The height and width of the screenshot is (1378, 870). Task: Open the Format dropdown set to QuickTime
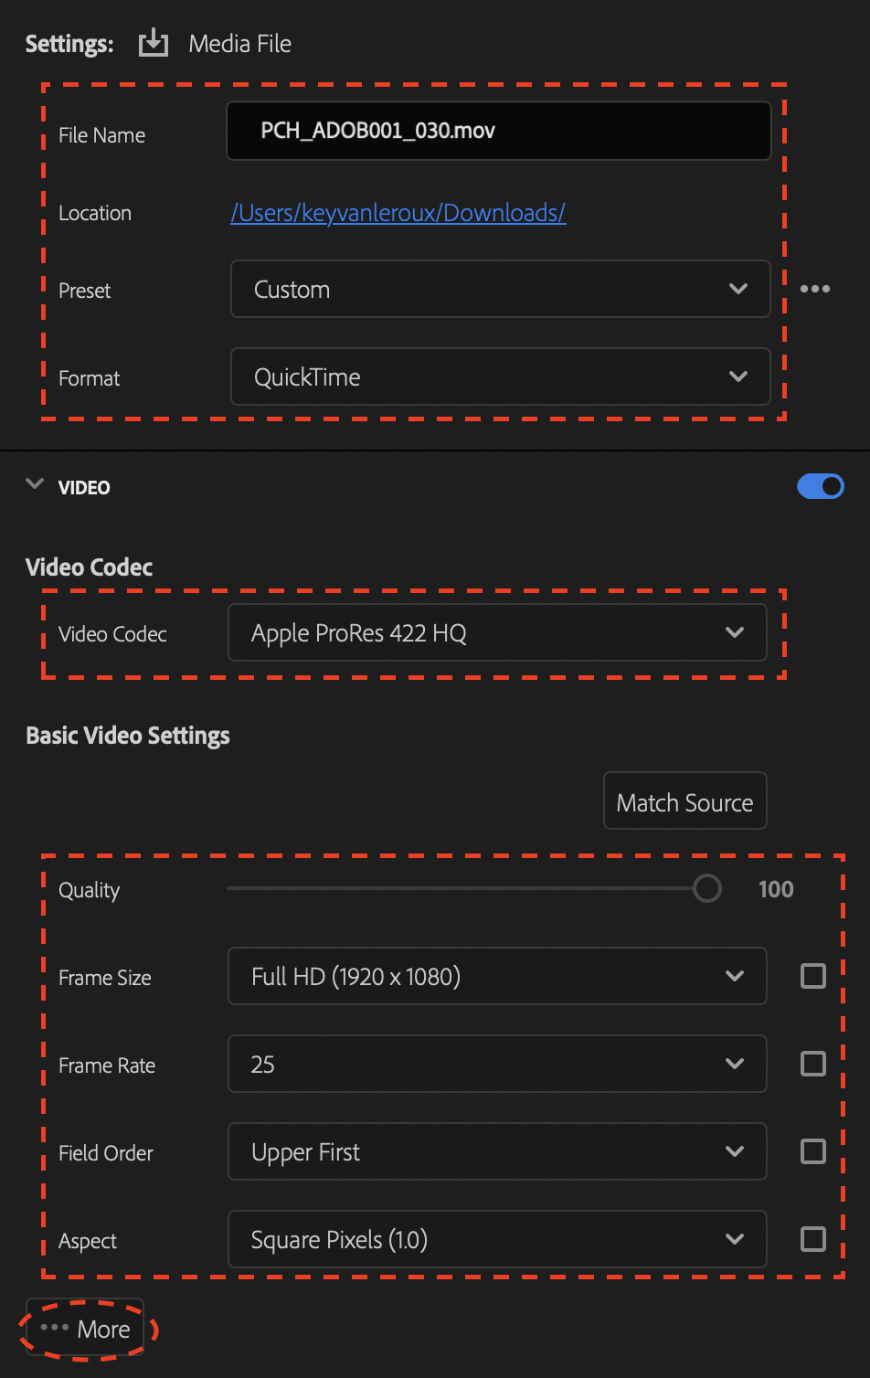pyautogui.click(x=500, y=376)
